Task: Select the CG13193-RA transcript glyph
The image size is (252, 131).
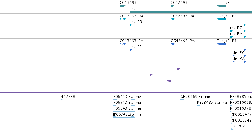Action: tap(123, 19)
